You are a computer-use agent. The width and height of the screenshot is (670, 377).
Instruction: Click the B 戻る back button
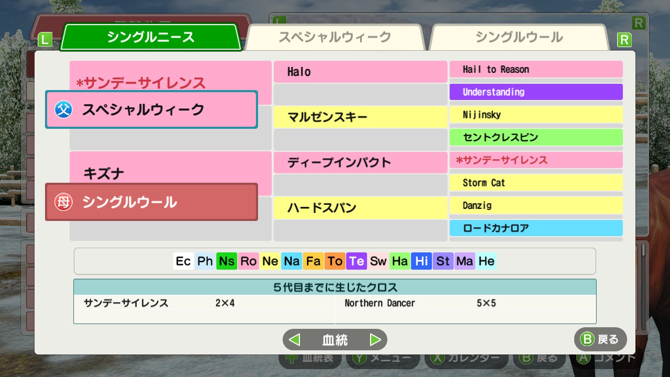600,339
